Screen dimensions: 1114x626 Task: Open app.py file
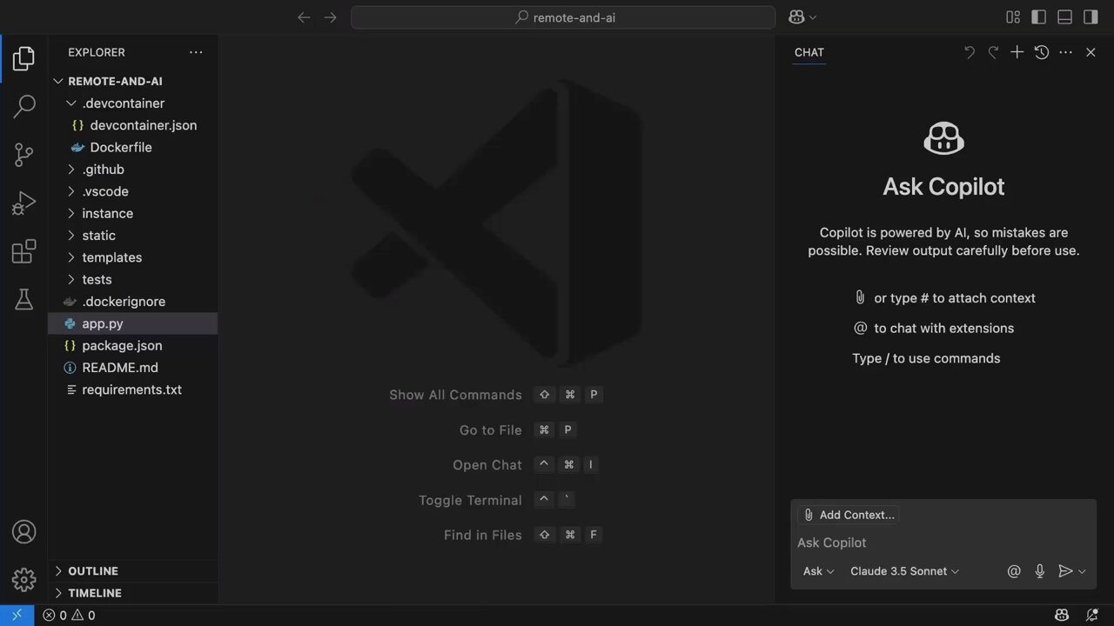point(132,323)
